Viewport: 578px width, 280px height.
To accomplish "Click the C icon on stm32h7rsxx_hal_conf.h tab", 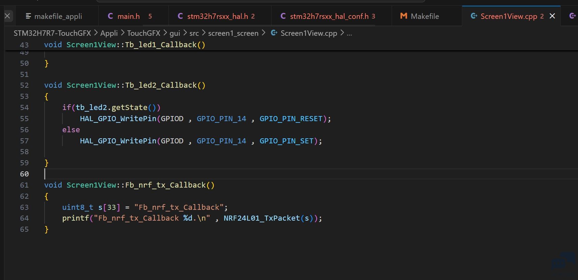I will coord(283,16).
